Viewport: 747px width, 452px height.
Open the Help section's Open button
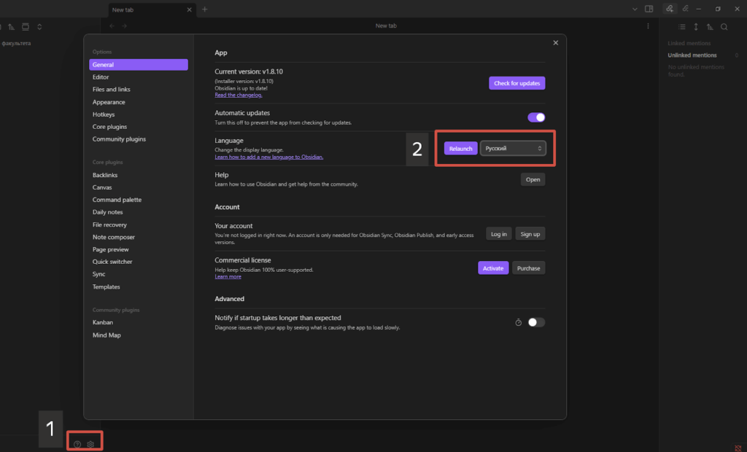point(533,179)
